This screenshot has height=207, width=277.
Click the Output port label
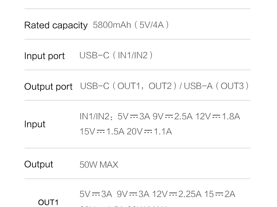(48, 87)
